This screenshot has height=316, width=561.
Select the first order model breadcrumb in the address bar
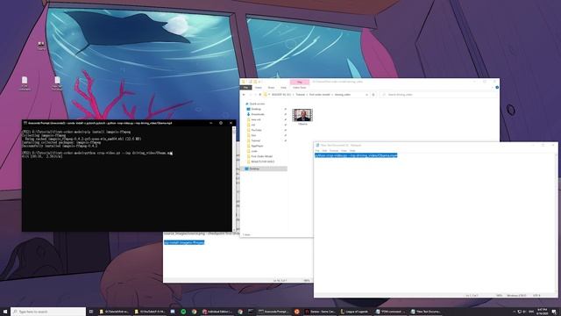tap(319, 95)
